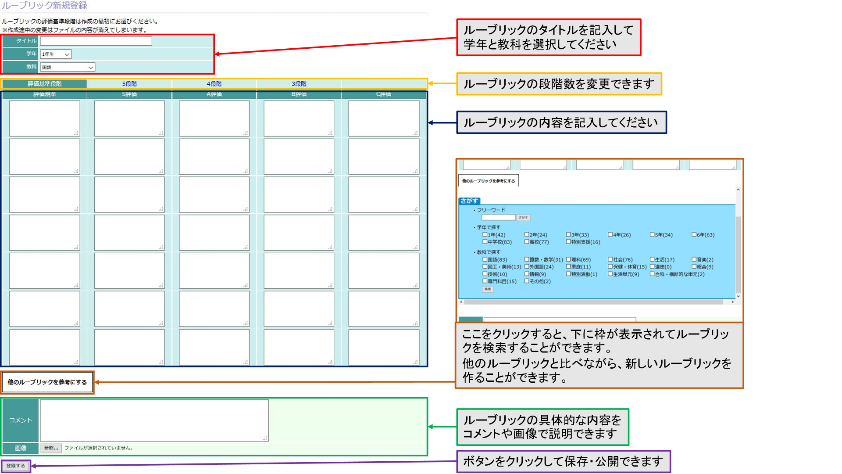Check the 技術(10) subject checkbox
The image size is (842, 474).
click(x=485, y=274)
